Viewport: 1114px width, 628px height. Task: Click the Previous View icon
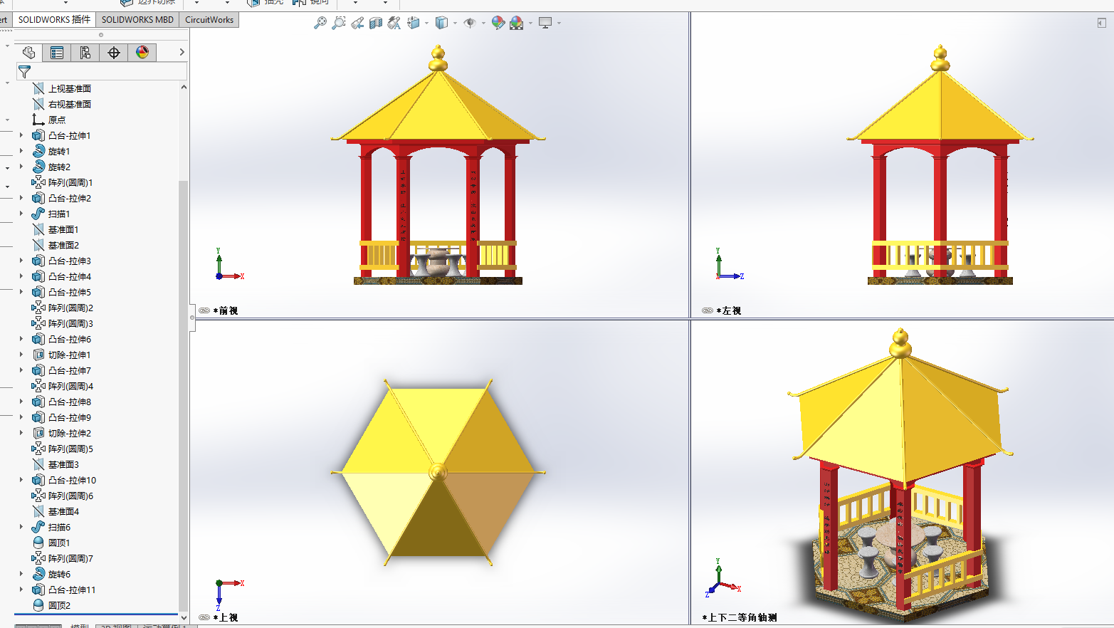click(357, 23)
